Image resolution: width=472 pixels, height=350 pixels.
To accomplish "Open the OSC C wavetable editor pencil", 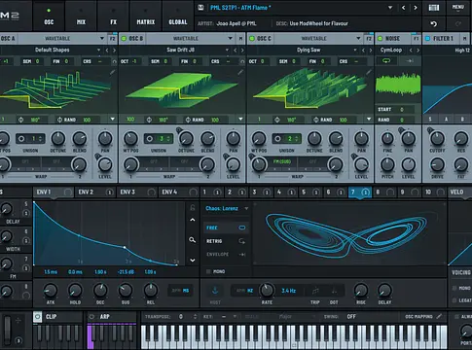I will pyautogui.click(x=369, y=72).
